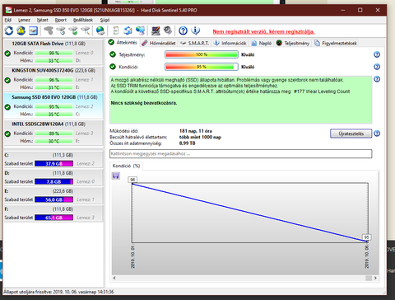The height and width of the screenshot is (300, 395).
Task: Click help icon beside green status text box
Action: (x=377, y=79)
